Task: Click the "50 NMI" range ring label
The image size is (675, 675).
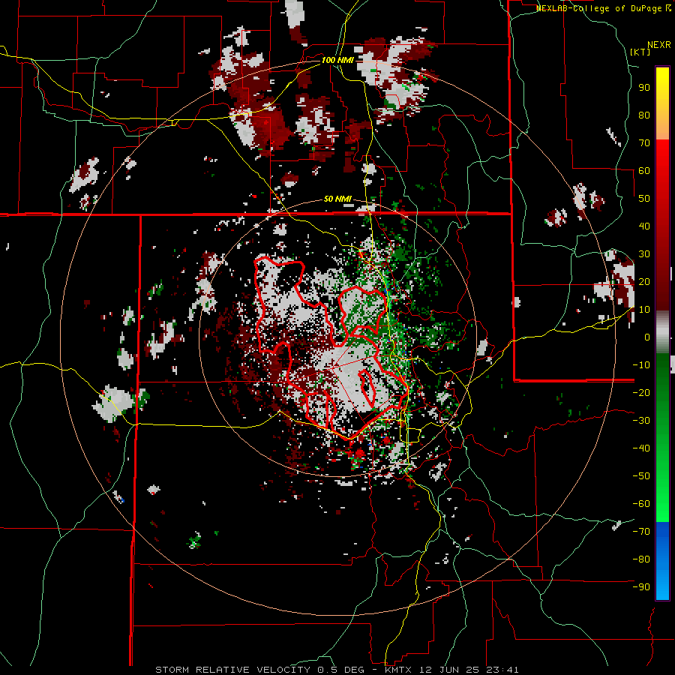Action: (x=337, y=199)
